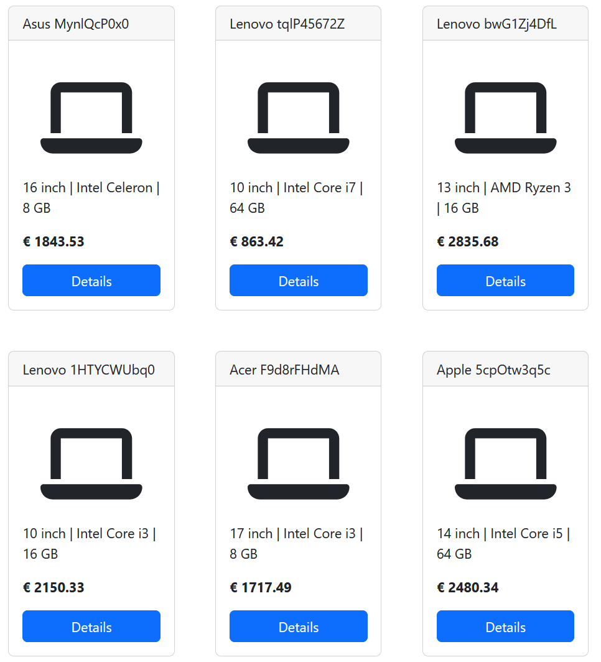Click the 17 inch Intel Core i3 specs
This screenshot has width=601, height=662.
[x=296, y=543]
